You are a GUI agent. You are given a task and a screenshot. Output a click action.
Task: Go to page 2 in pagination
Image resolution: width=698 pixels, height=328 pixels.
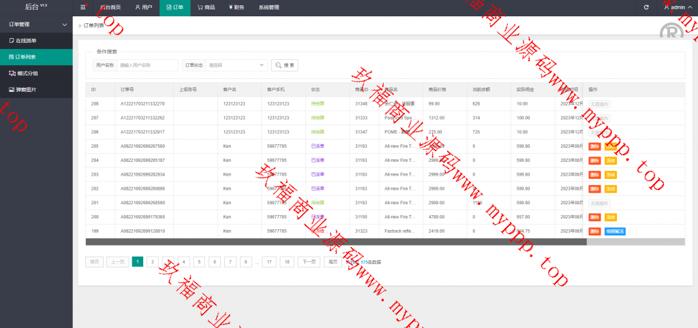coord(153,261)
